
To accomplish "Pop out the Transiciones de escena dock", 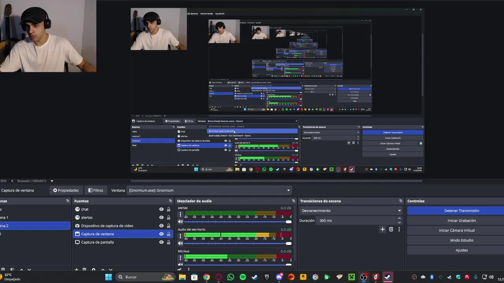I will tap(400, 201).
